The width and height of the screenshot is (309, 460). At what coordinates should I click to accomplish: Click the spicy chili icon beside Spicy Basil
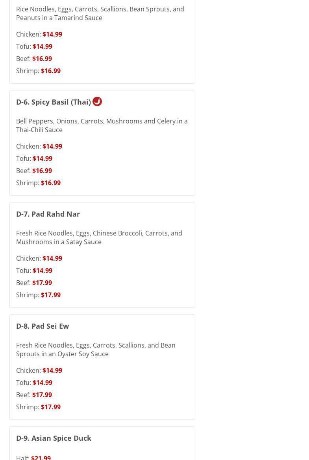[x=97, y=101]
